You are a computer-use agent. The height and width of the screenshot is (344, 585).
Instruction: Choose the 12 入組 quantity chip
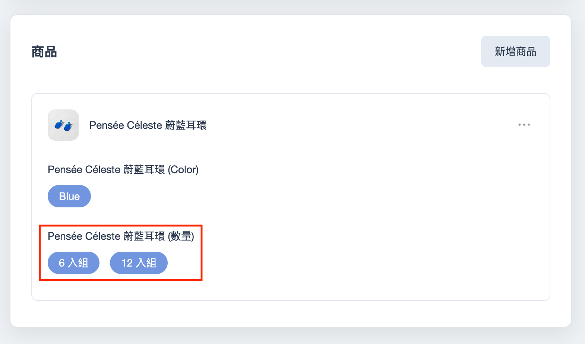tap(139, 263)
